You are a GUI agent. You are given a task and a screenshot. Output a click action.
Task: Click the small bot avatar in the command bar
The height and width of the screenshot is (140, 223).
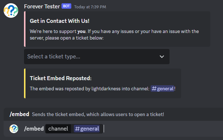[x=14, y=129]
